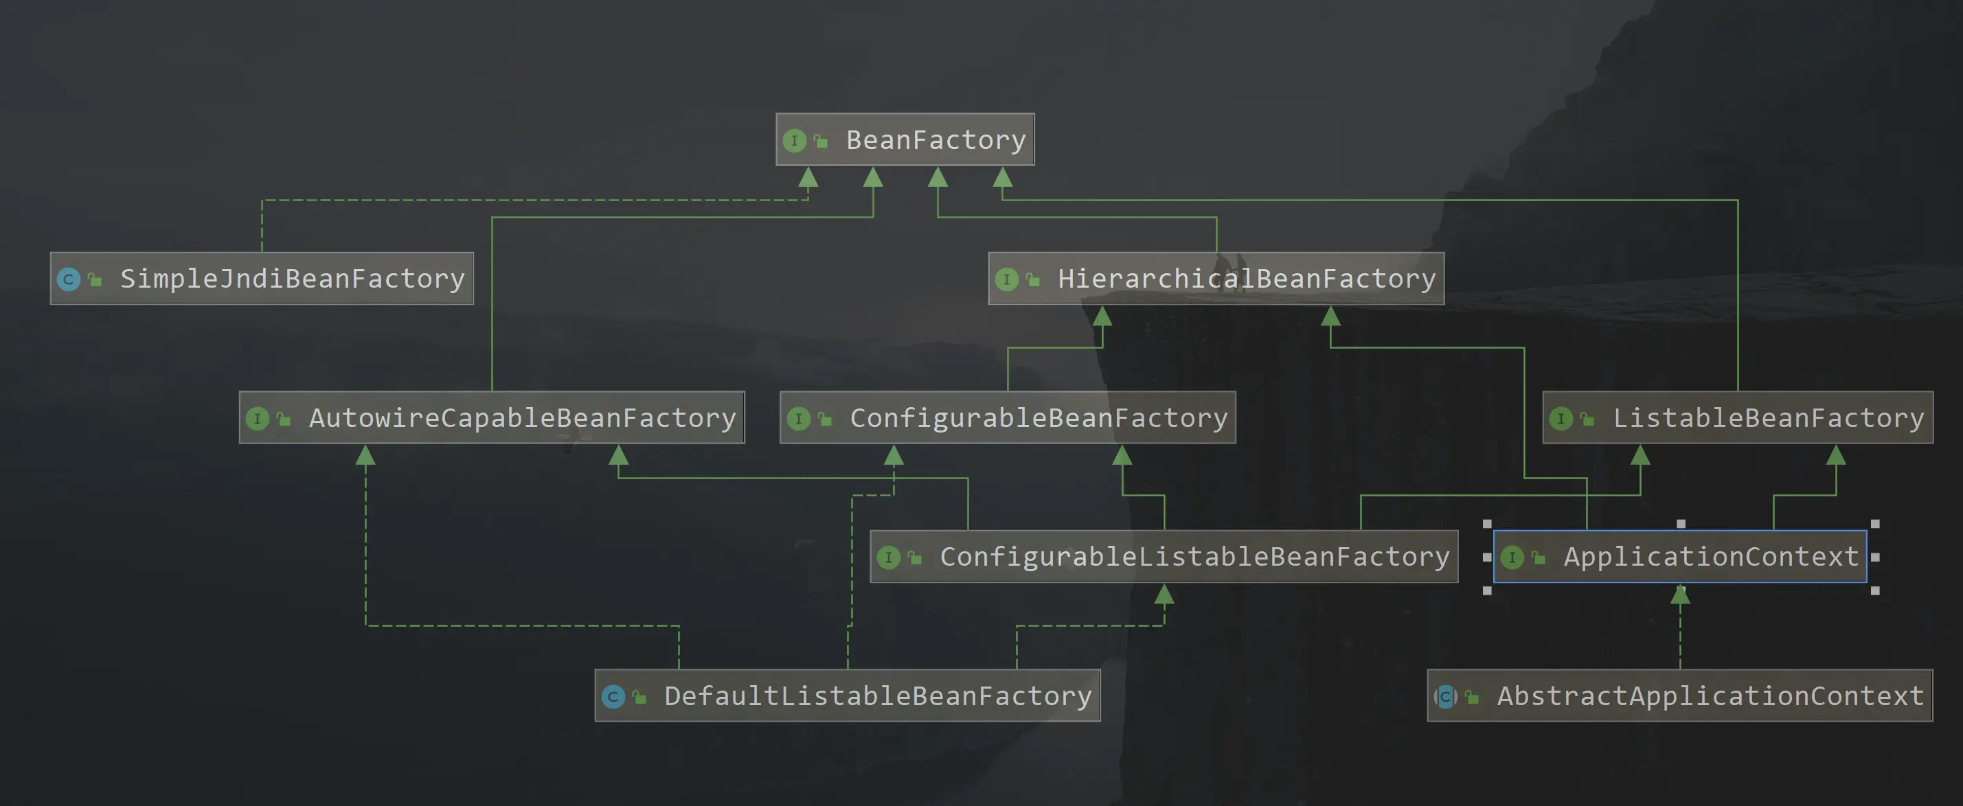1963x806 pixels.
Task: Click the class icon on DefaultListableBeanFactory
Action: (613, 695)
